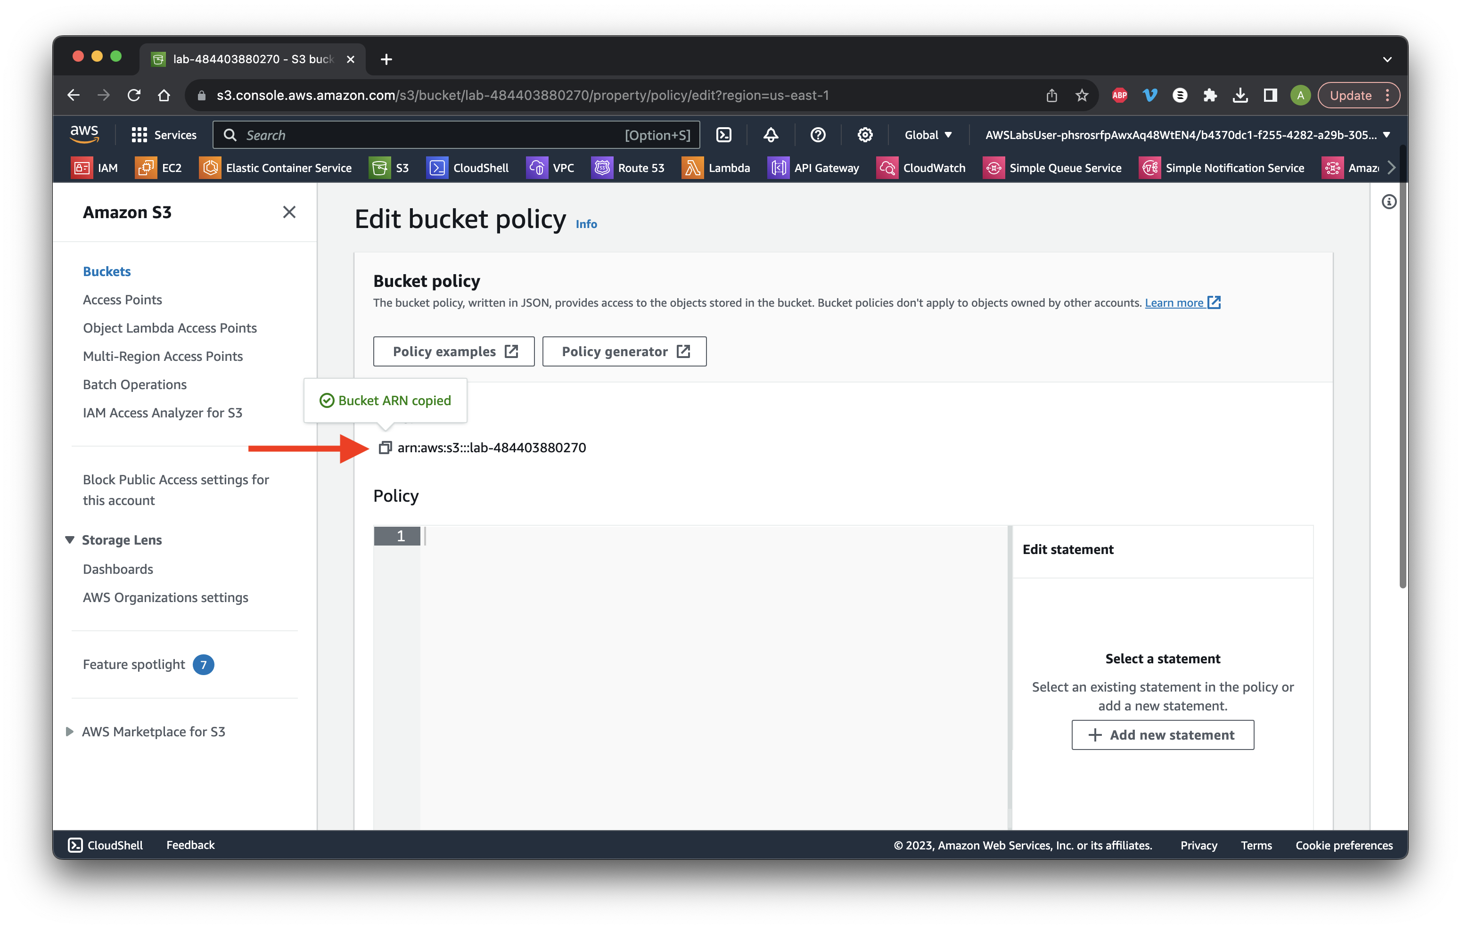Open AWS Organizations settings

pos(165,597)
